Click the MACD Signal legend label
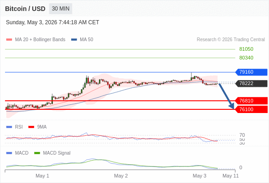This screenshot has height=183, width=269. 57,153
